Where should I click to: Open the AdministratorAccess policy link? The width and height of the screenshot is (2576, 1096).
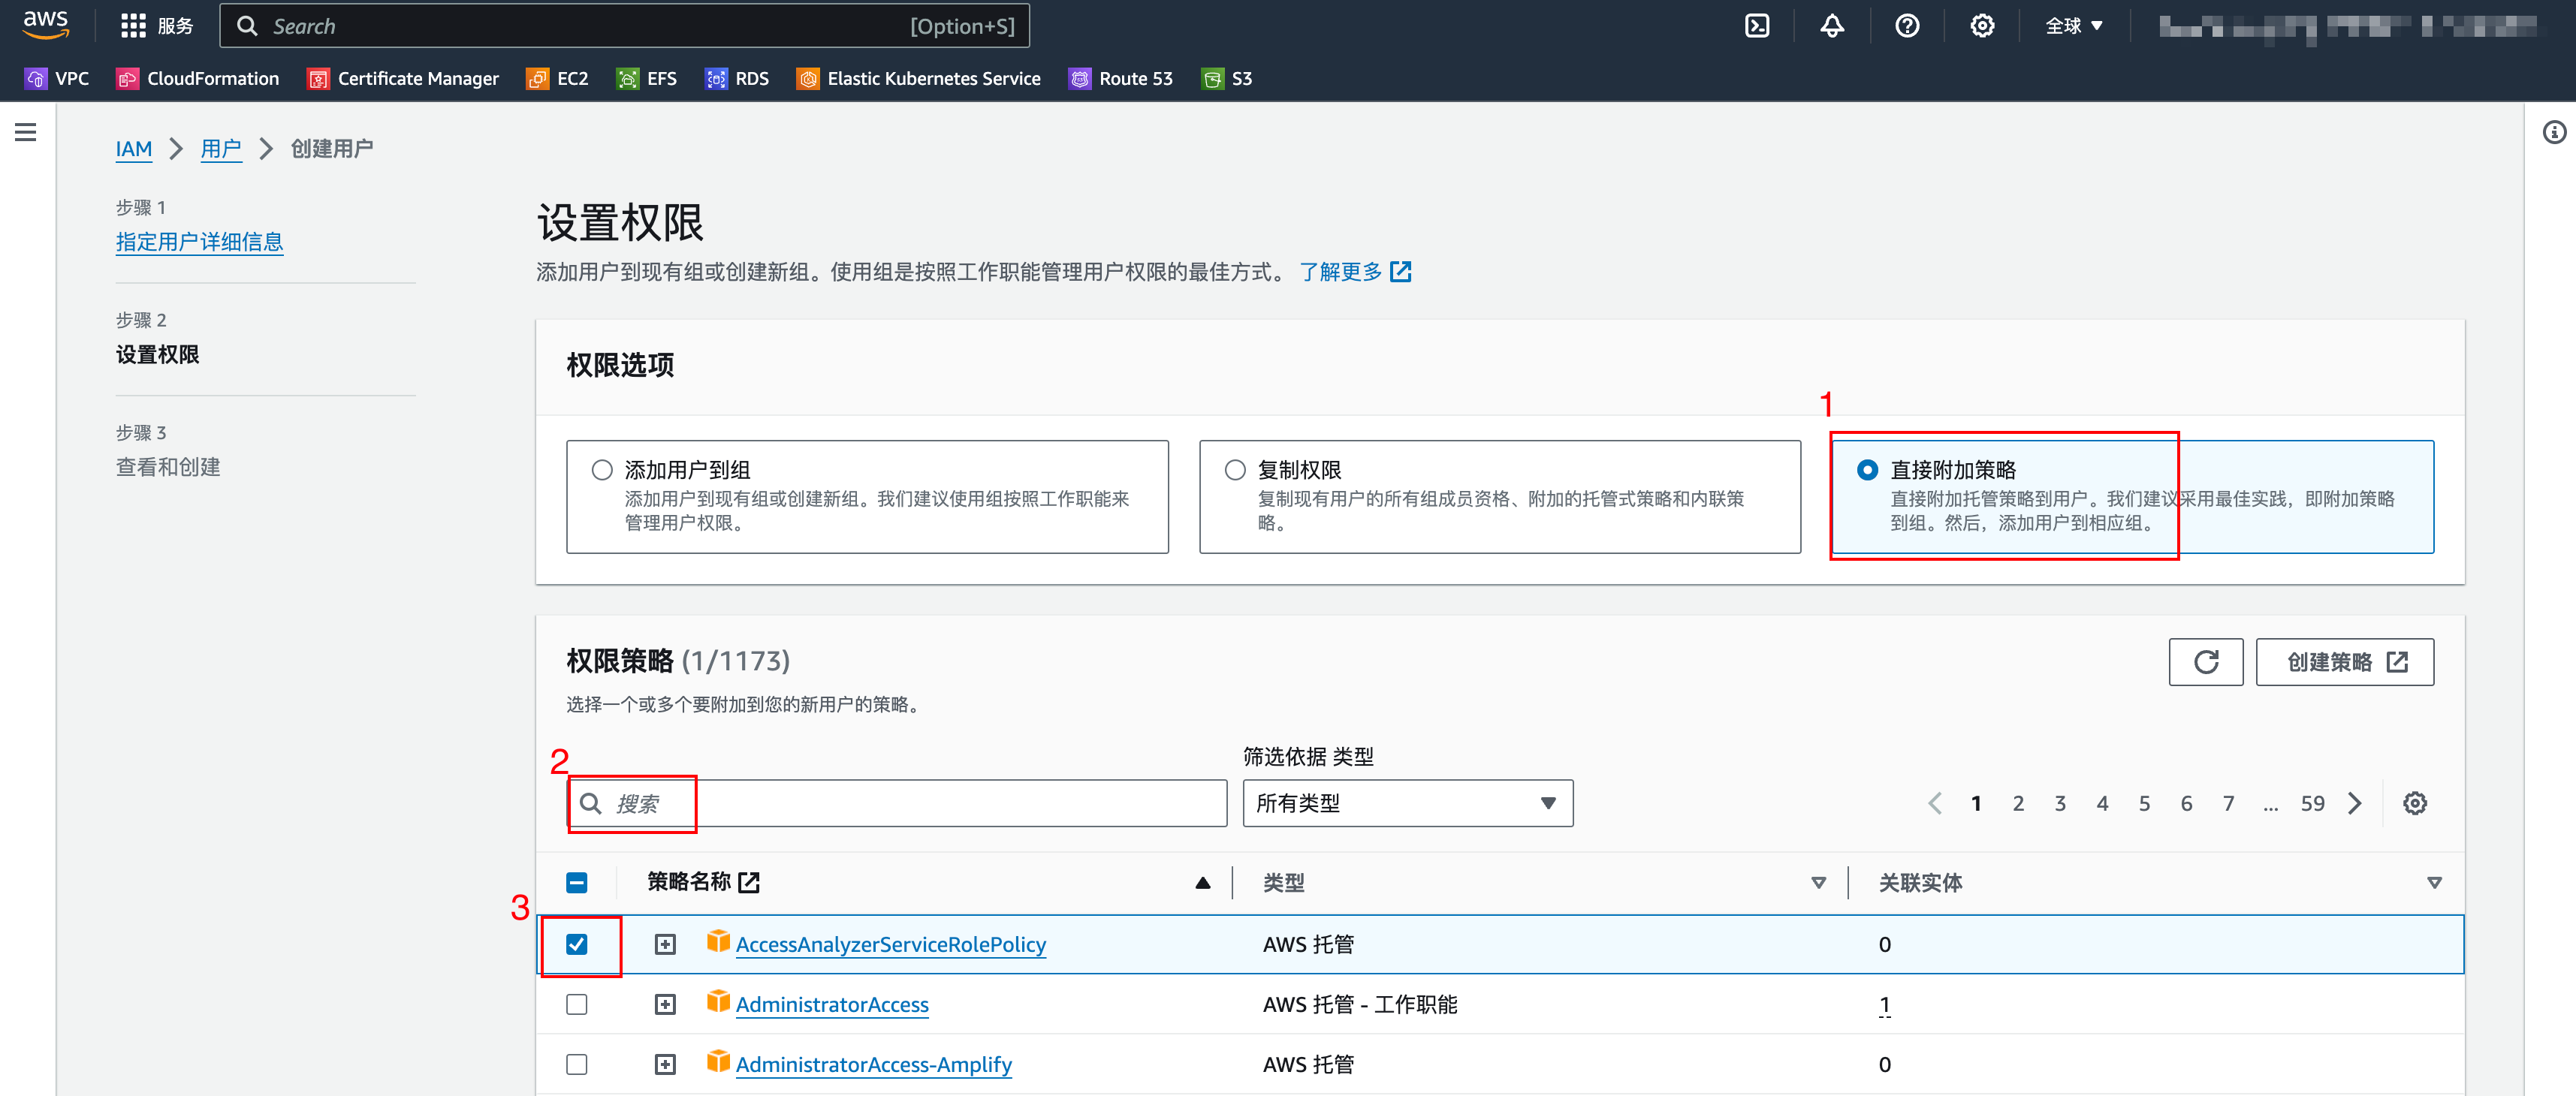pos(832,1004)
